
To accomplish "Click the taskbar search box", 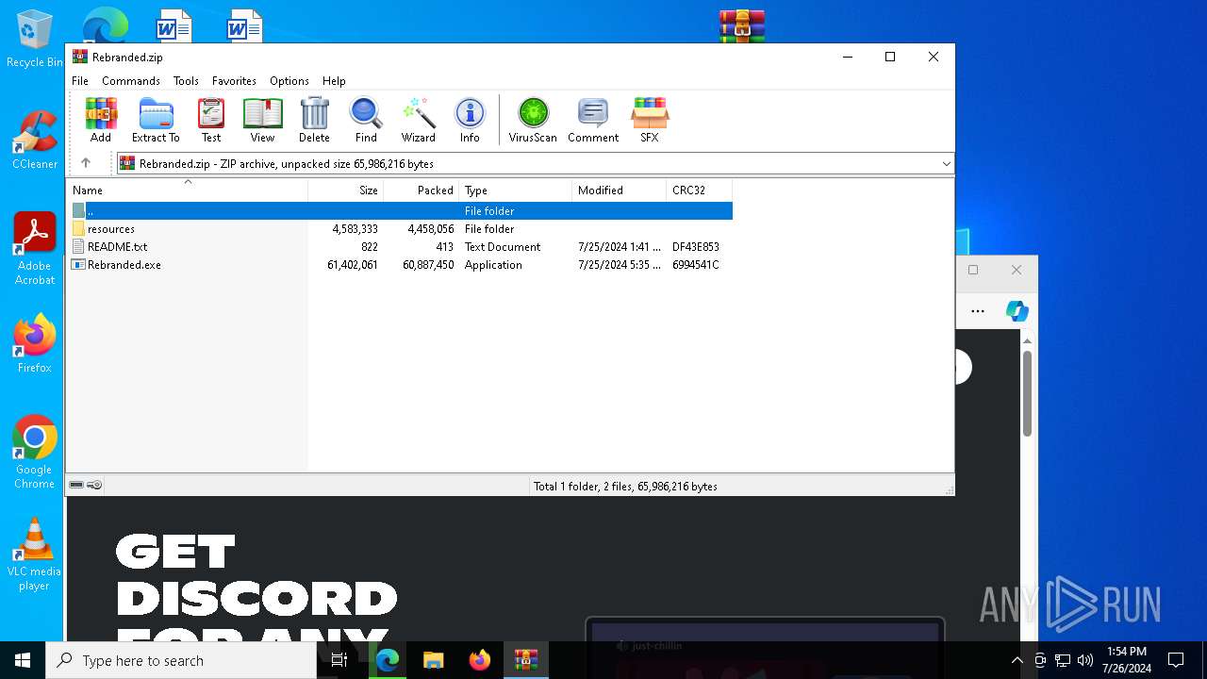I will click(x=181, y=660).
